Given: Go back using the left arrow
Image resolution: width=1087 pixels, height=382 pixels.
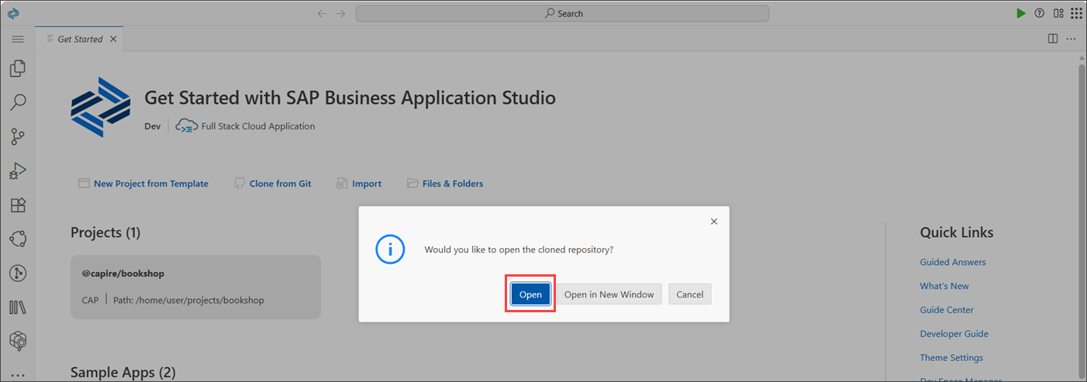Looking at the screenshot, I should coord(322,13).
